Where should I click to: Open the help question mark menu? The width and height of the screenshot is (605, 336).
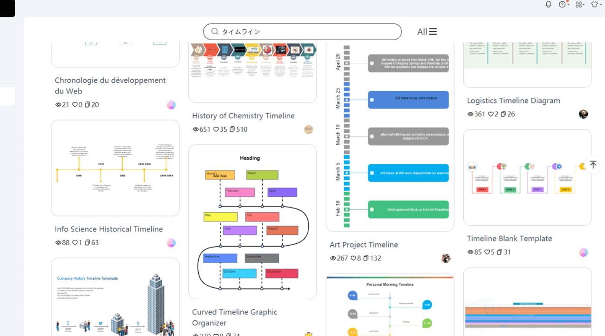point(563,4)
